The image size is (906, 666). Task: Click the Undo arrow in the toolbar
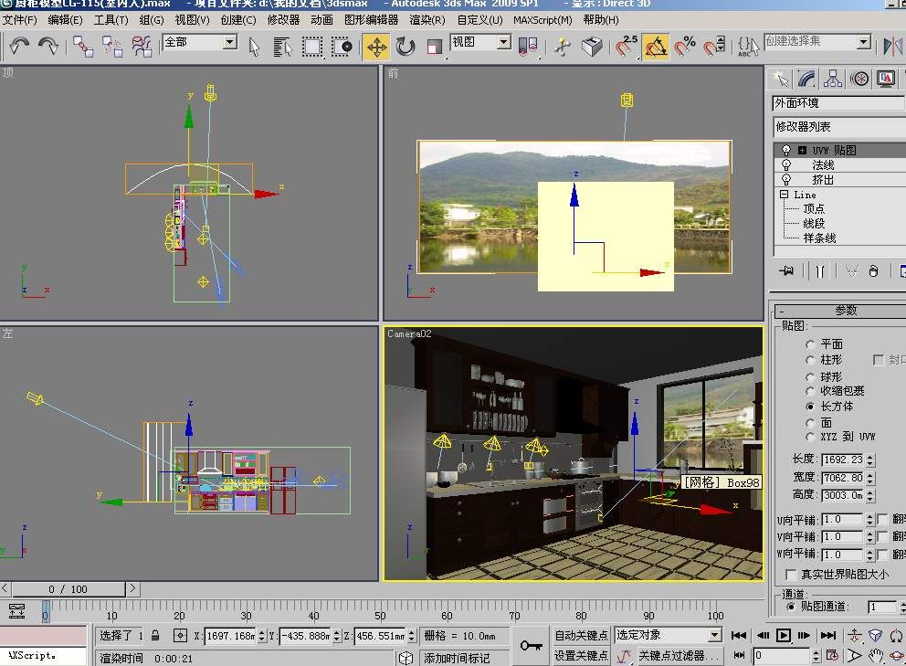(x=19, y=45)
